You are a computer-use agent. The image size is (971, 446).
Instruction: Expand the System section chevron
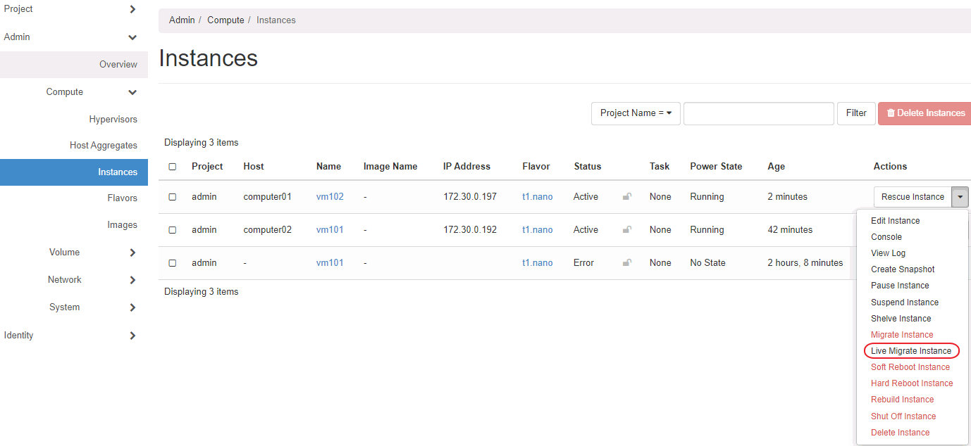132,307
